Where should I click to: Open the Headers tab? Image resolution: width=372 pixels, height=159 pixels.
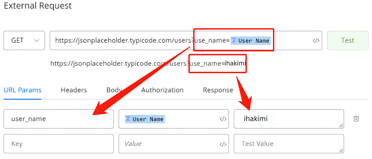click(x=74, y=90)
